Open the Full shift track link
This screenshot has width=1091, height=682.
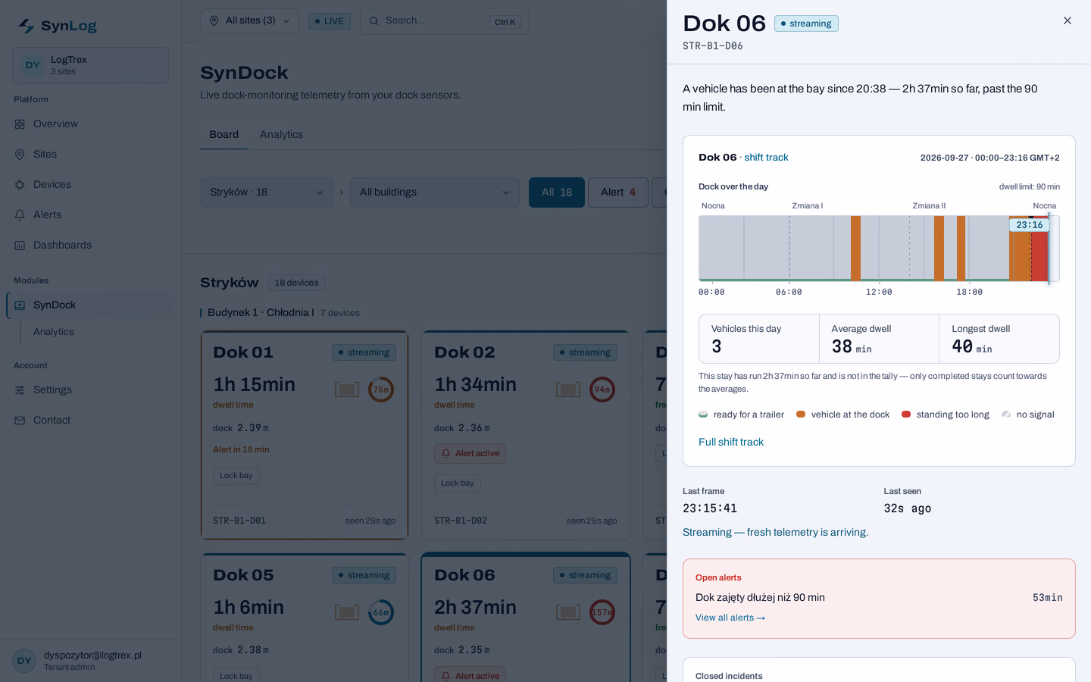click(731, 443)
